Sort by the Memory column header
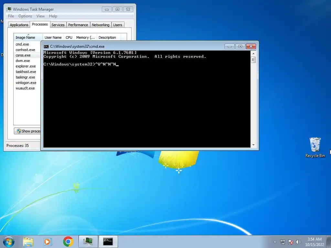This screenshot has height=248, width=331. click(85, 37)
